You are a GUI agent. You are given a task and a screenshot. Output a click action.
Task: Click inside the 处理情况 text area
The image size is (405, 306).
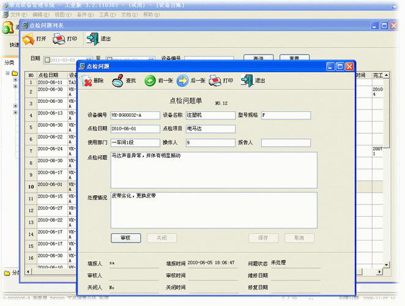[x=214, y=209]
